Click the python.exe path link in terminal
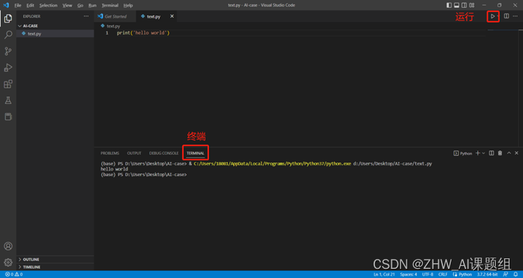523x278 pixels. coord(272,164)
